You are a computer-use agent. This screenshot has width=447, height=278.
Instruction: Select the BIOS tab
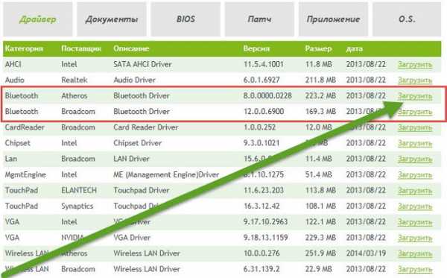[186, 19]
